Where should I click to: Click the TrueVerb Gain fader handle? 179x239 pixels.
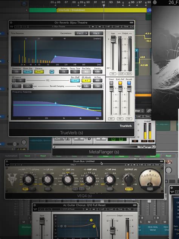click(113, 39)
